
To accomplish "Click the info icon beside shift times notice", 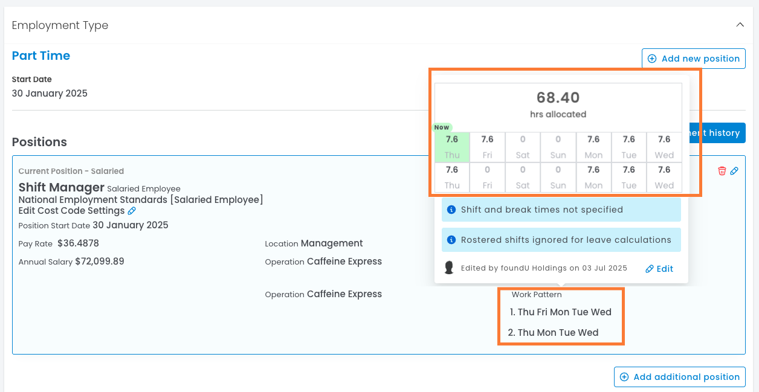I will point(451,210).
